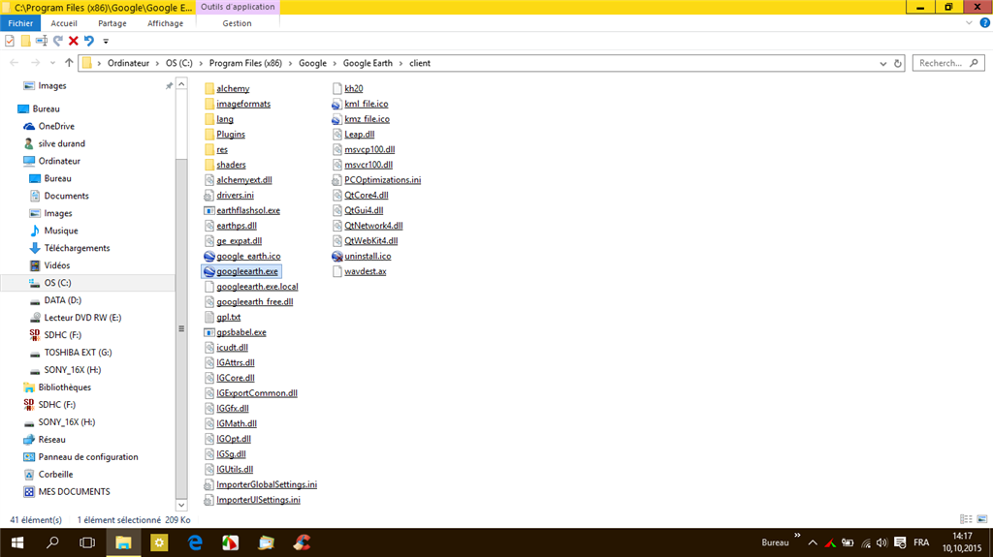Select QtWebKit4.dll file

365,241
